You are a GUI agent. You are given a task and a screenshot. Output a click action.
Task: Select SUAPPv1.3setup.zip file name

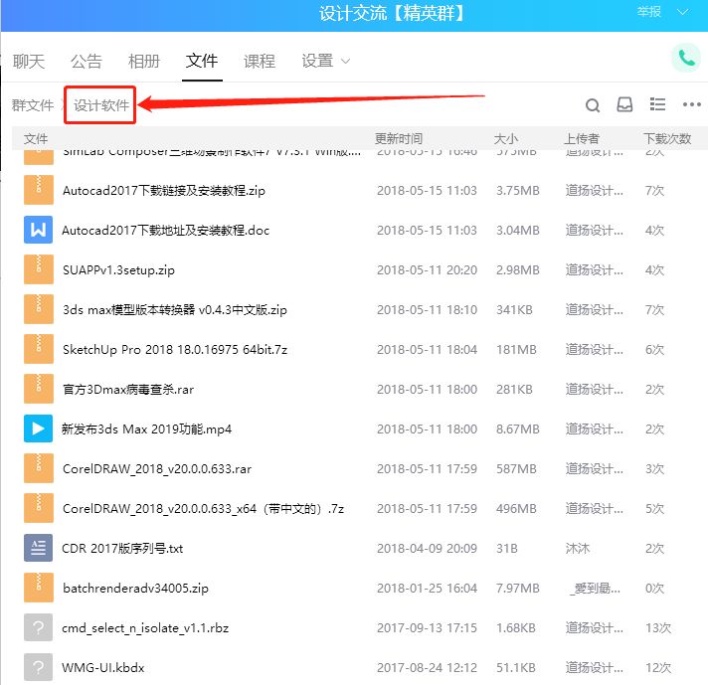click(118, 270)
